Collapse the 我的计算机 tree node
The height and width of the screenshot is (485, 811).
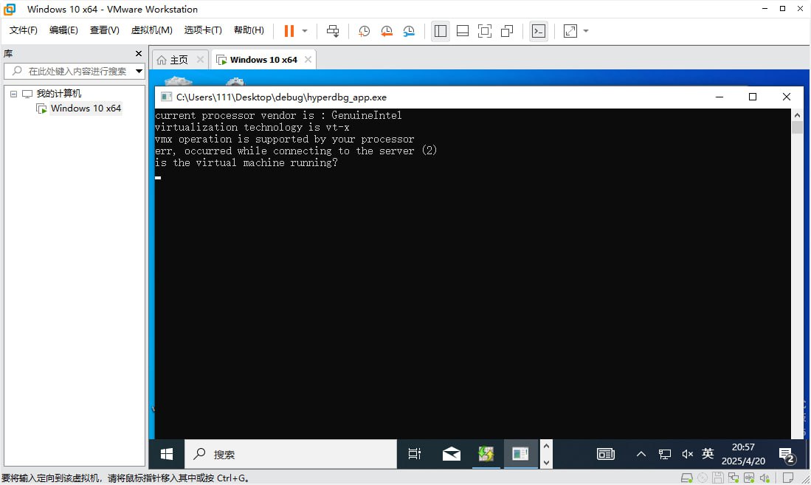13,94
